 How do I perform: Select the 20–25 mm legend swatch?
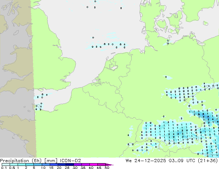(x=61, y=165)
